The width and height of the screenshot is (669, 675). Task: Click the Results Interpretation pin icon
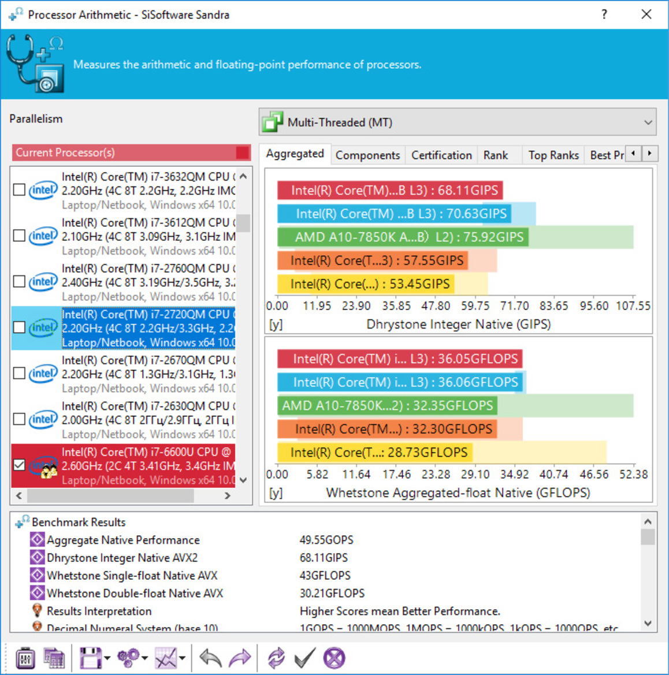point(37,610)
